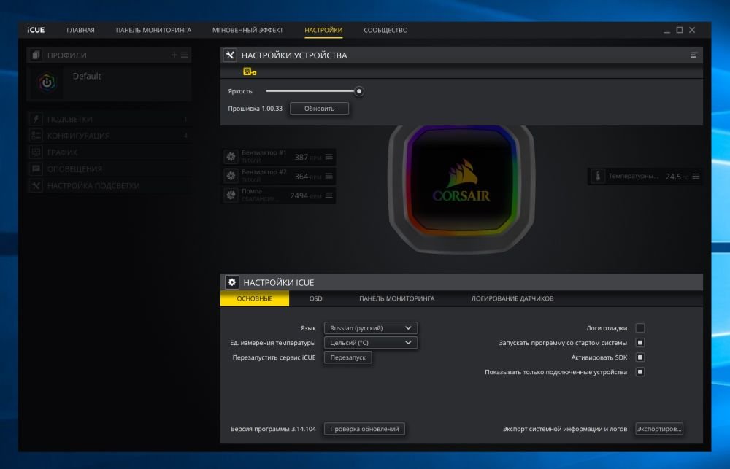Image resolution: width=730 pixels, height=469 pixels.
Task: Open the Подсветки sidebar section
Action: tap(109, 119)
